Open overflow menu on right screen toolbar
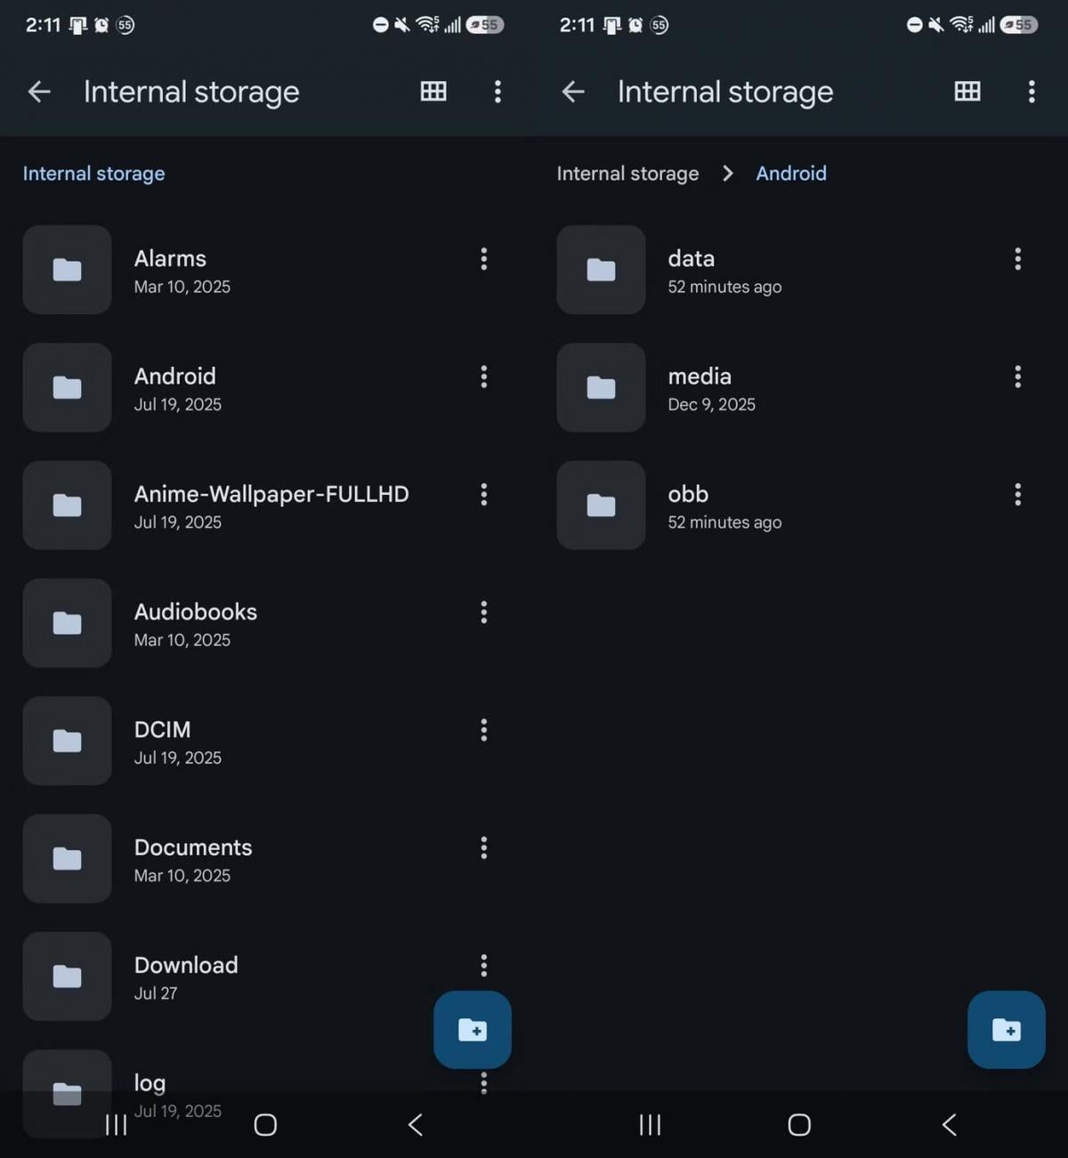Viewport: 1068px width, 1158px height. point(1032,91)
